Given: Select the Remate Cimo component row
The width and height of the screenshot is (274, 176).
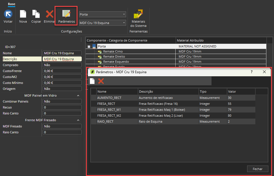Looking at the screenshot, I should click(x=176, y=51).
